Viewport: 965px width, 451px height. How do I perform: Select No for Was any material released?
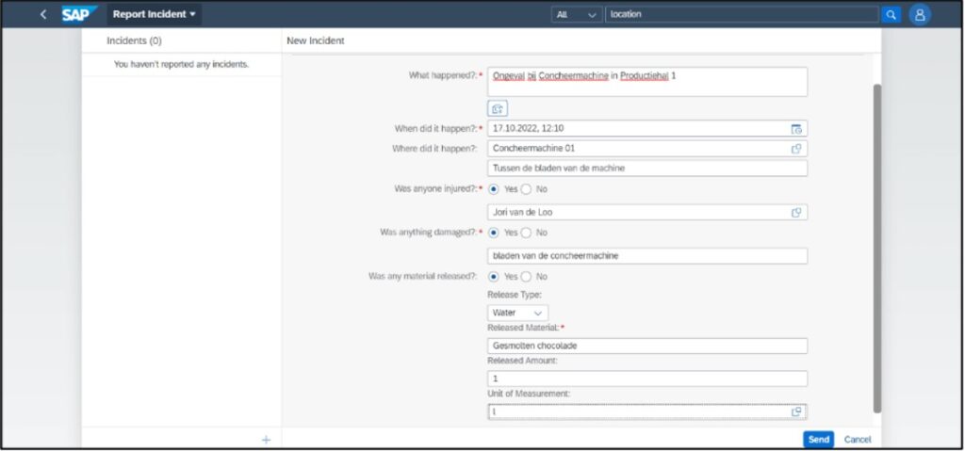(527, 277)
